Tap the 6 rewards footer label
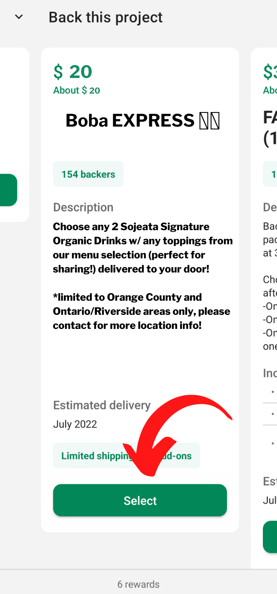This screenshot has height=594, width=277. (x=138, y=584)
